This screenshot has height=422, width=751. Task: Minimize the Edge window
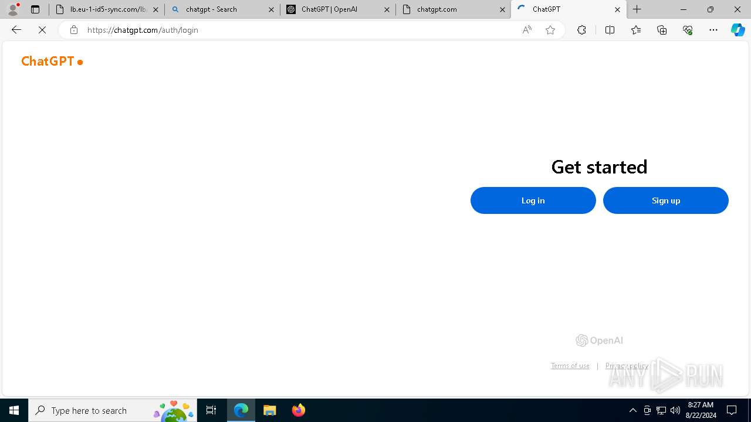coord(684,9)
